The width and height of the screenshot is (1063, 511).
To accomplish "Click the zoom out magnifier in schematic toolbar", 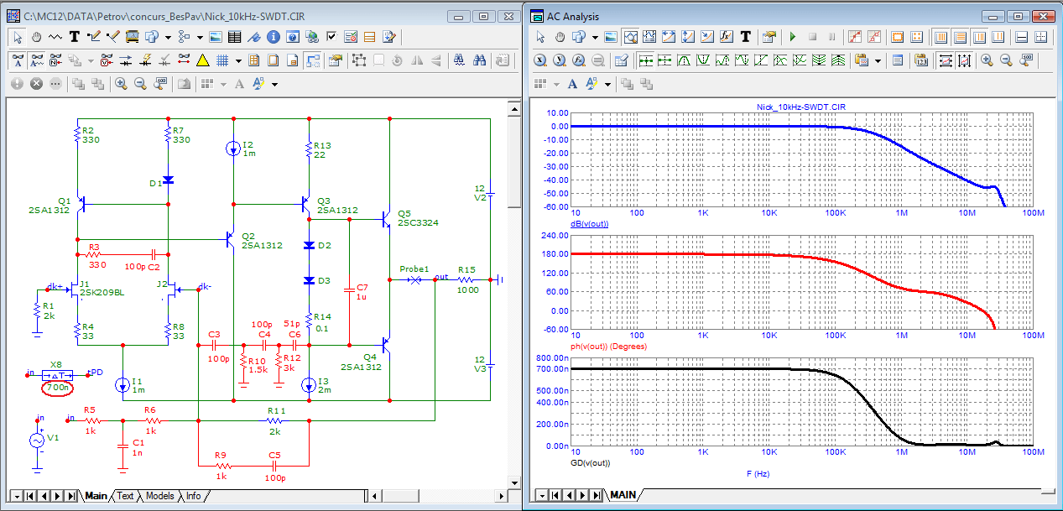I will [140, 84].
